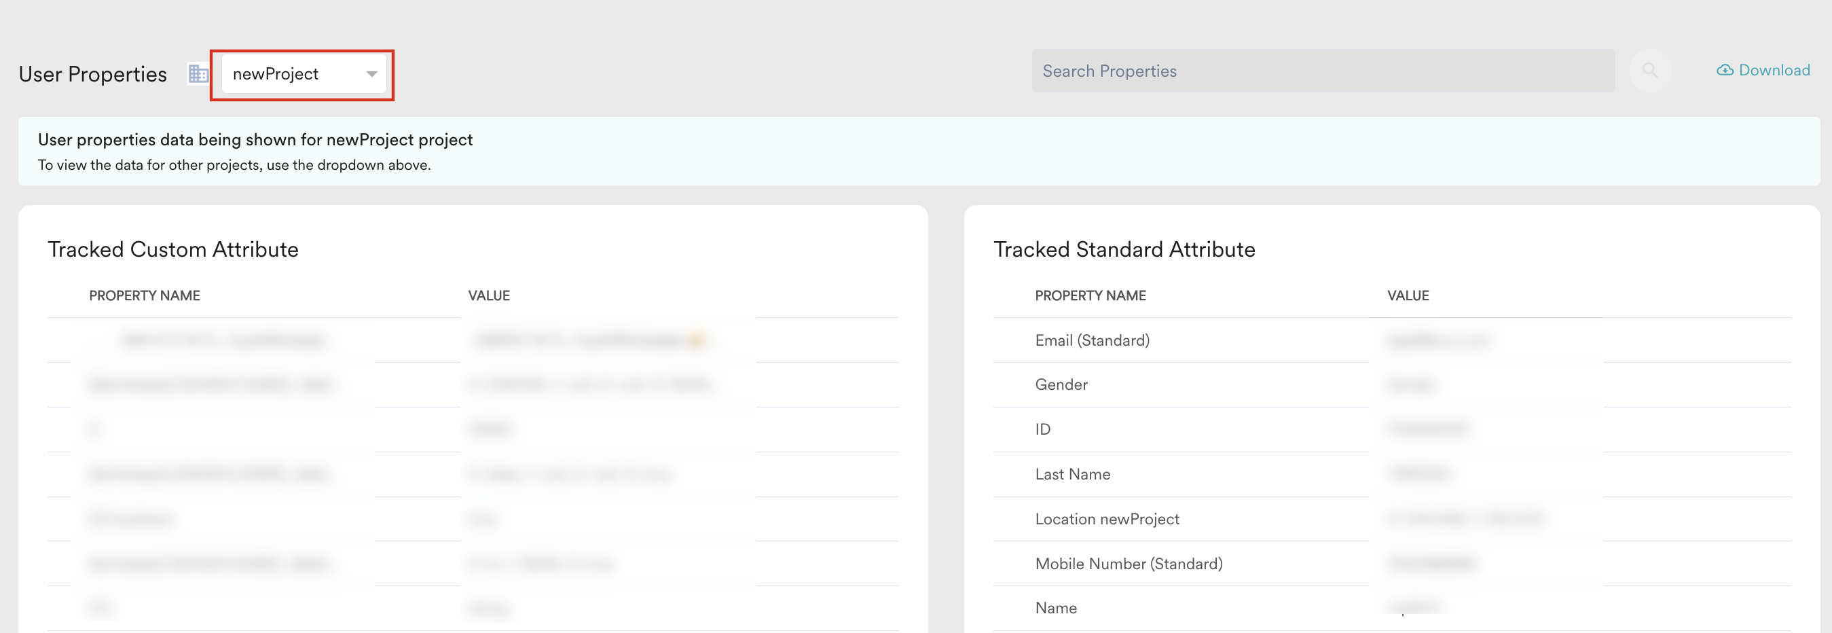This screenshot has width=1832, height=633.
Task: Click VALUE header in the custom attribute table
Action: click(x=489, y=296)
